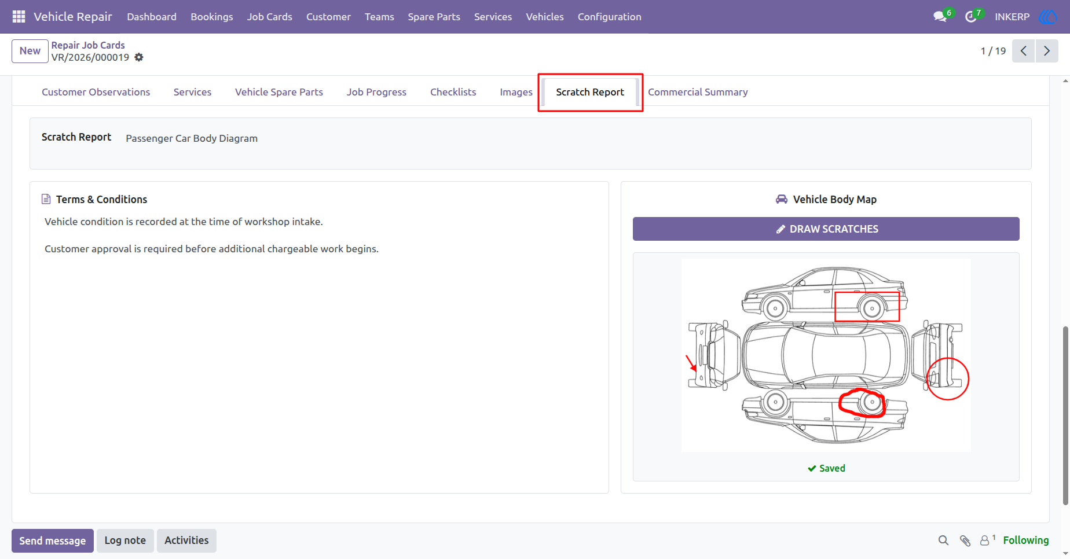Open the followers person icon

point(984,540)
